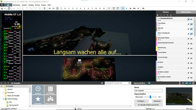Pause the simulation
Image resolution: width=196 pixels, height=110 pixels.
coord(123,8)
